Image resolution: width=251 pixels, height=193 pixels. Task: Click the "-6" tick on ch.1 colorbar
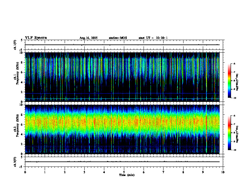(234, 63)
